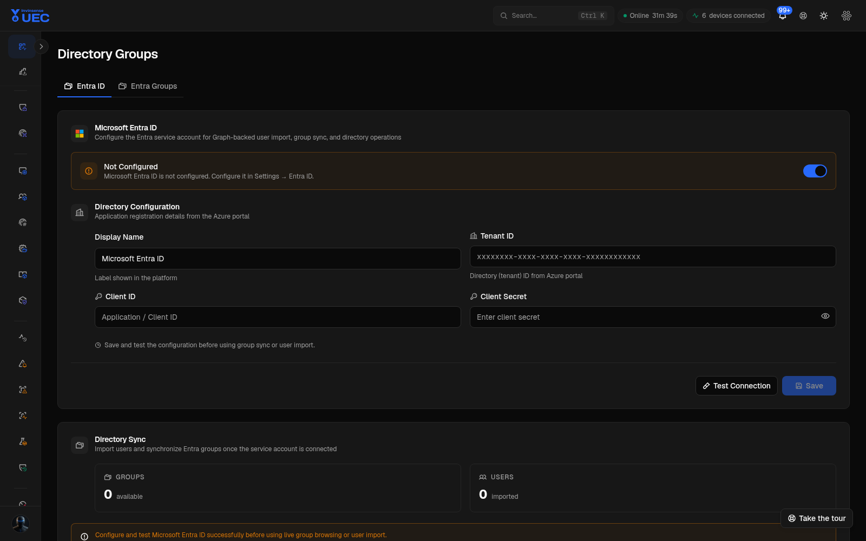This screenshot has width=866, height=541.
Task: Toggle light theme with sun icon
Action: (x=824, y=16)
